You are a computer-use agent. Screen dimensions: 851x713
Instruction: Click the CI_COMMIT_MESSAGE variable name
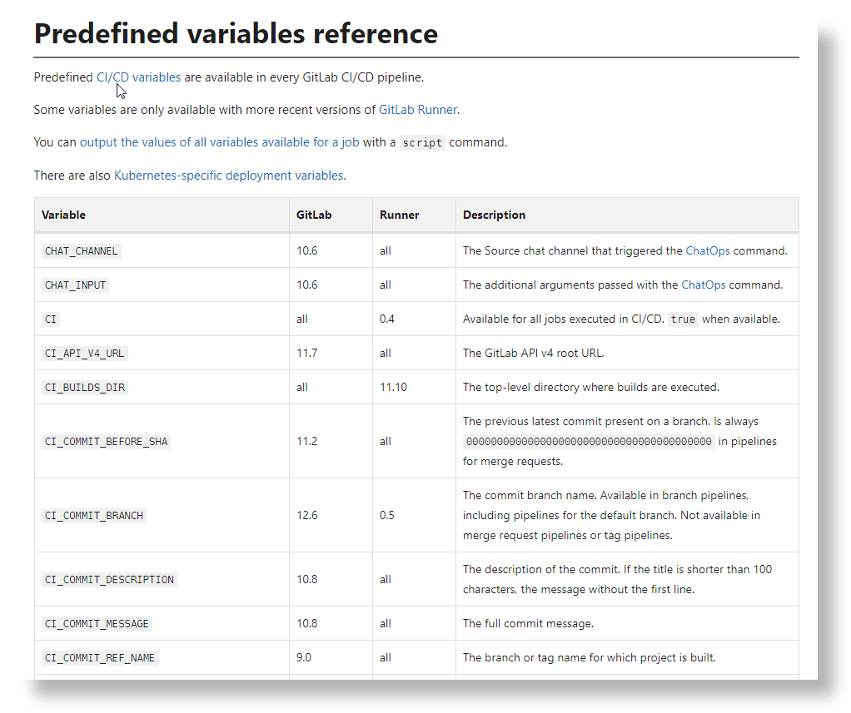pos(97,623)
